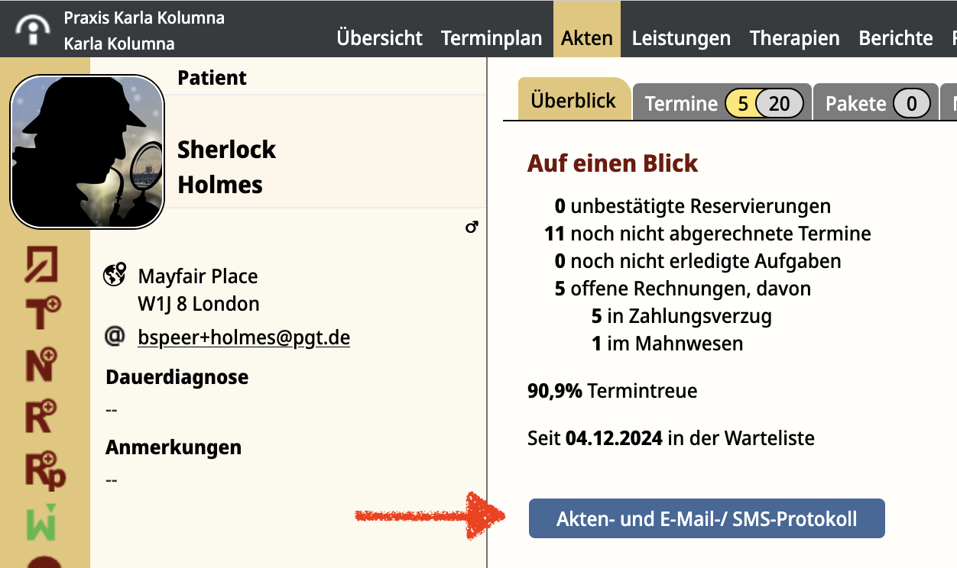
Task: Click the practice logo icon
Action: (33, 30)
